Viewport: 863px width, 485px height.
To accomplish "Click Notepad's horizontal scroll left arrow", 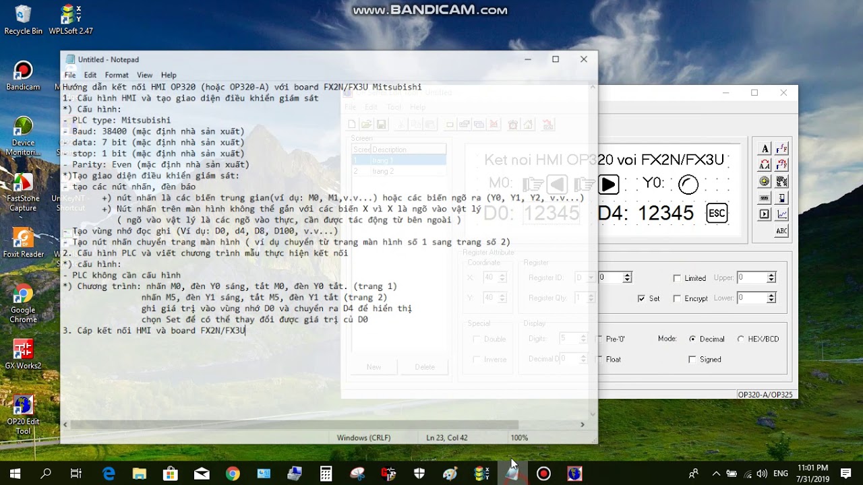I will click(65, 424).
